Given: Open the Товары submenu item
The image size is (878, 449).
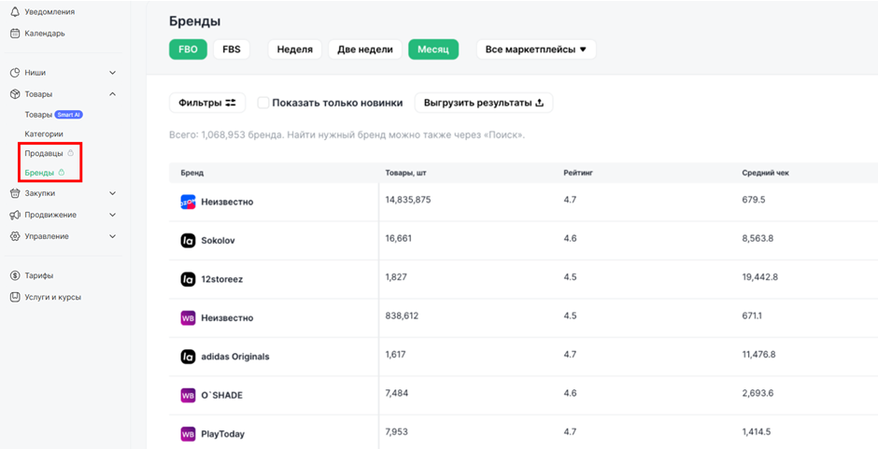Looking at the screenshot, I should pyautogui.click(x=38, y=114).
